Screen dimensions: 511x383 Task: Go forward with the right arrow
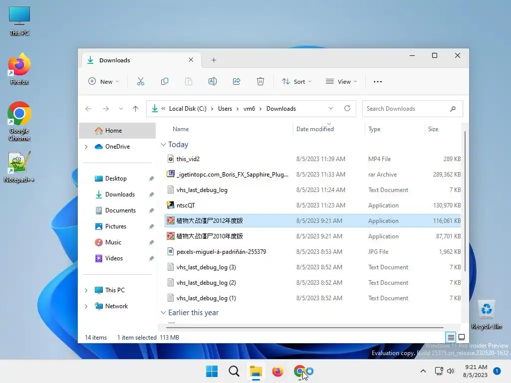(x=106, y=109)
